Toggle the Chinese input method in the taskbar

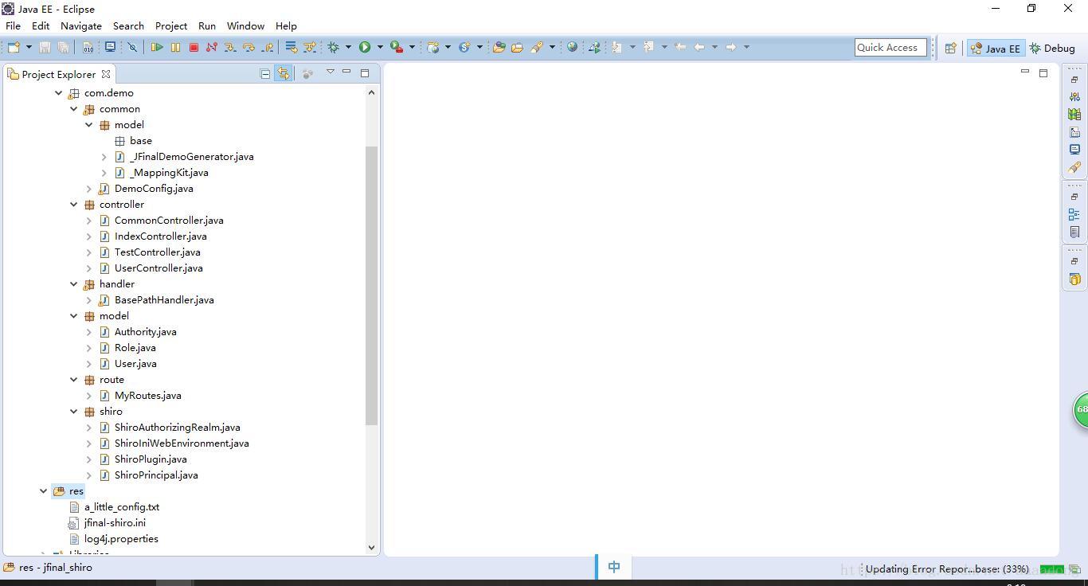(613, 566)
